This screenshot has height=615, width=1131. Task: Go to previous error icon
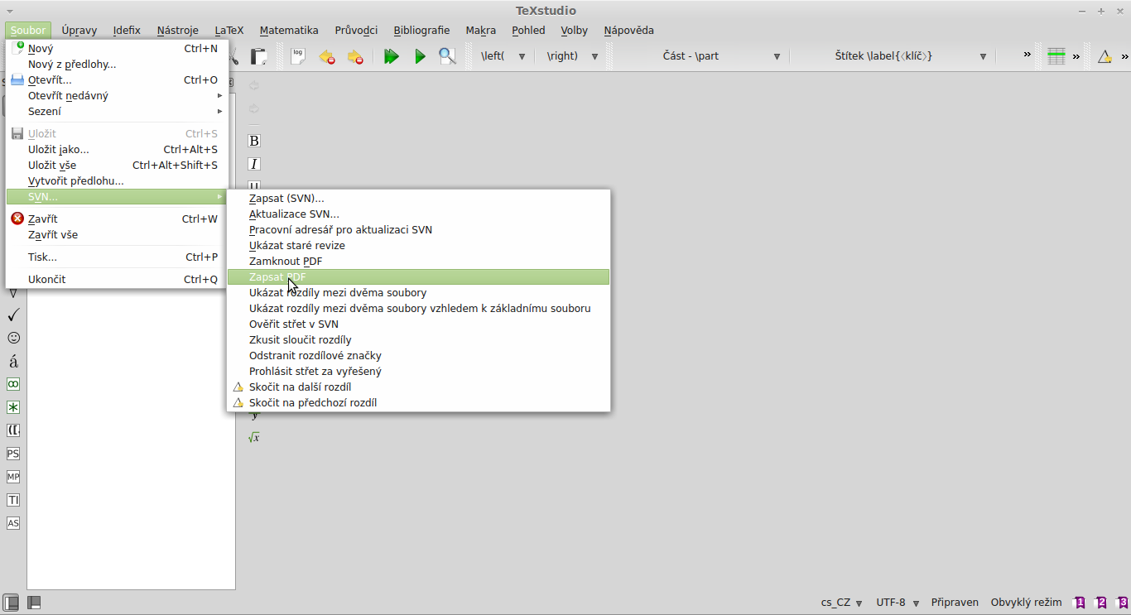pyautogui.click(x=327, y=56)
